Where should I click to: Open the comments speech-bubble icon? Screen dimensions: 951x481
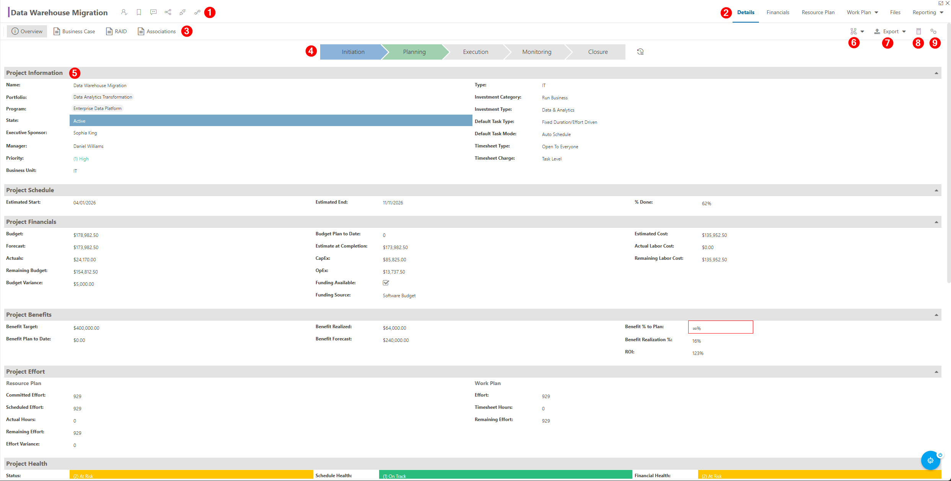153,12
